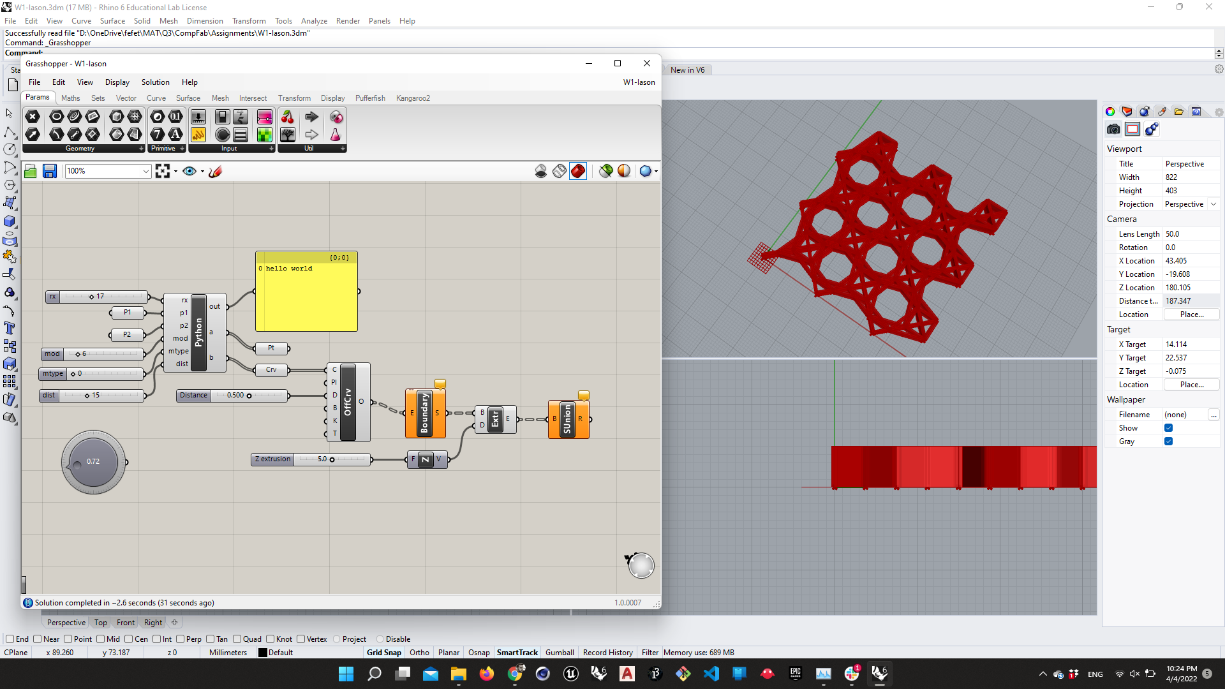
Task: Select the shaded red preview icon
Action: pos(578,171)
